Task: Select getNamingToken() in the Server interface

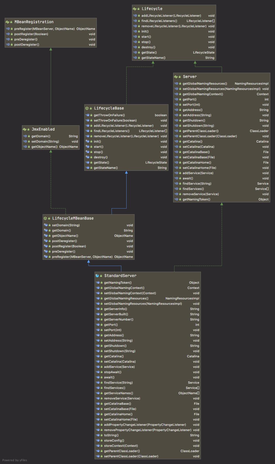Action: (x=196, y=199)
